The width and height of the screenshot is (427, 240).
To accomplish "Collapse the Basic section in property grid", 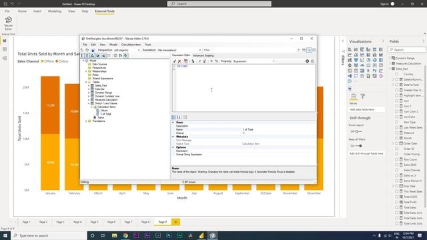I will pos(173,123).
